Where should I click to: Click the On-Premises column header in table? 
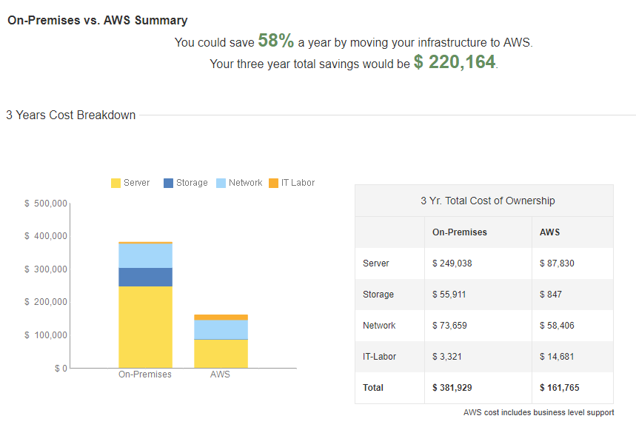tap(460, 232)
